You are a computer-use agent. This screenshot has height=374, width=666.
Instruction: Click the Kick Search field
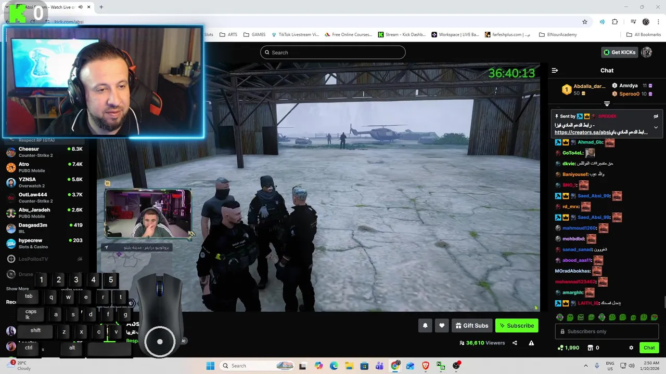click(x=333, y=52)
